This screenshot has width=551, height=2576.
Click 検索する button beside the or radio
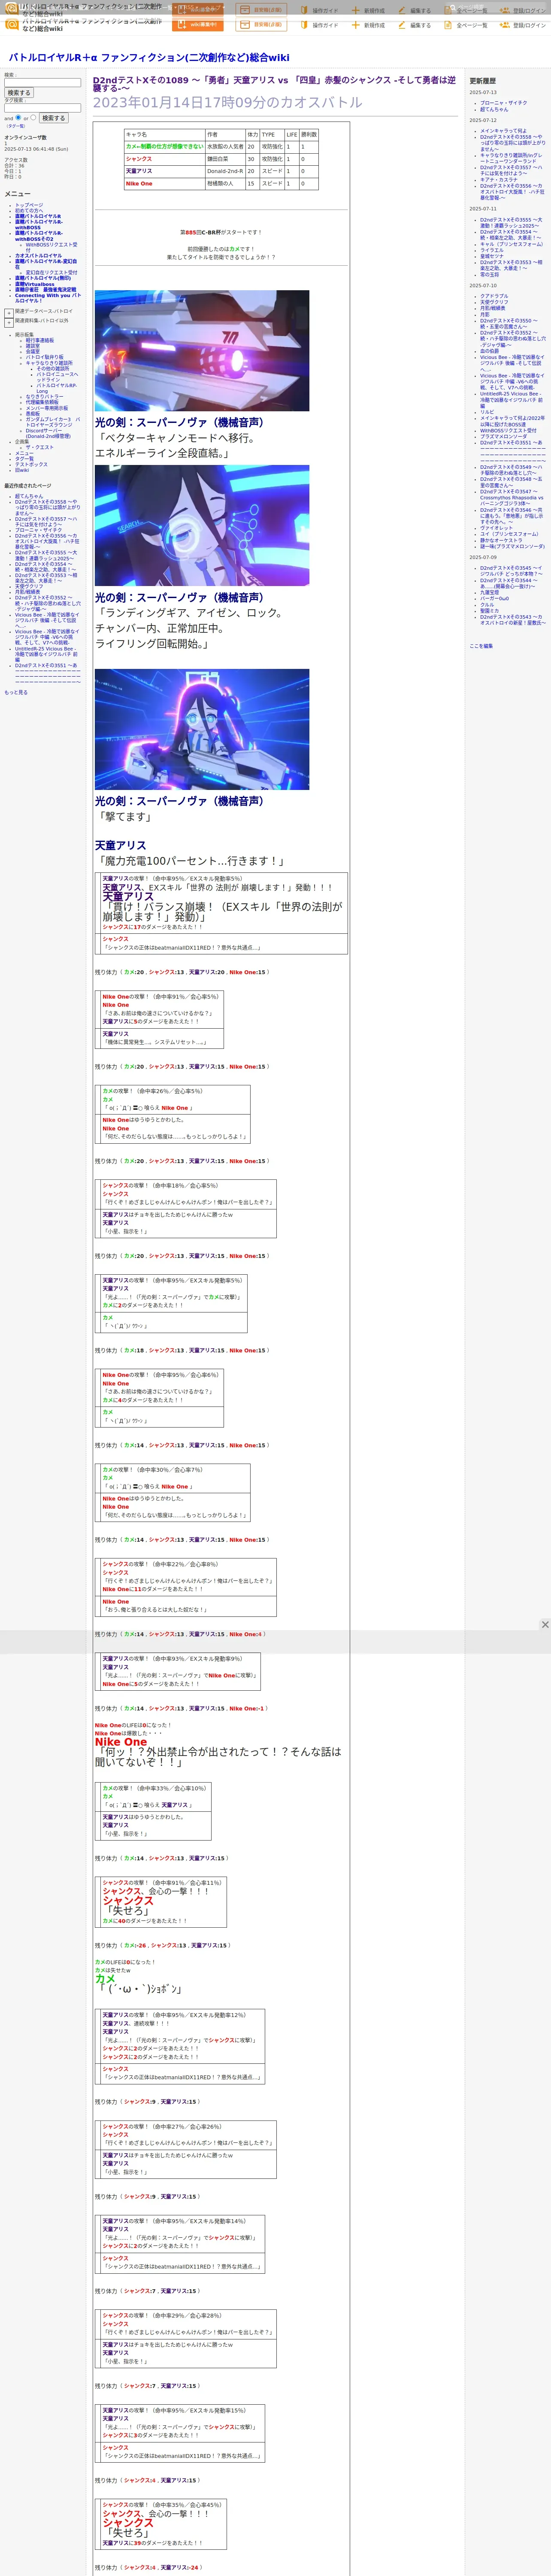(53, 118)
